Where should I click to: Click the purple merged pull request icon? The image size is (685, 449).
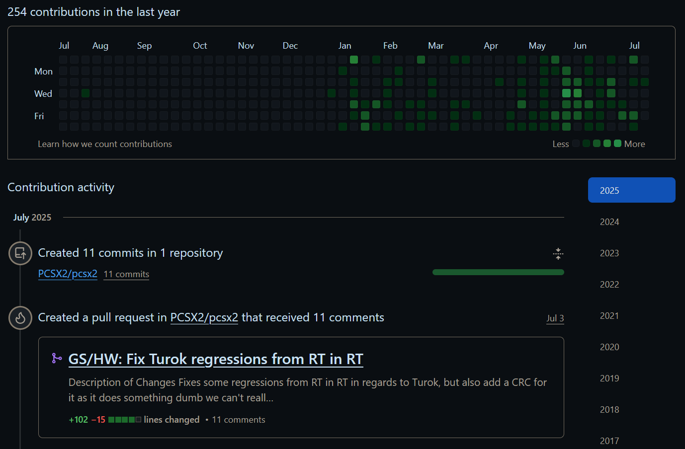coord(57,358)
